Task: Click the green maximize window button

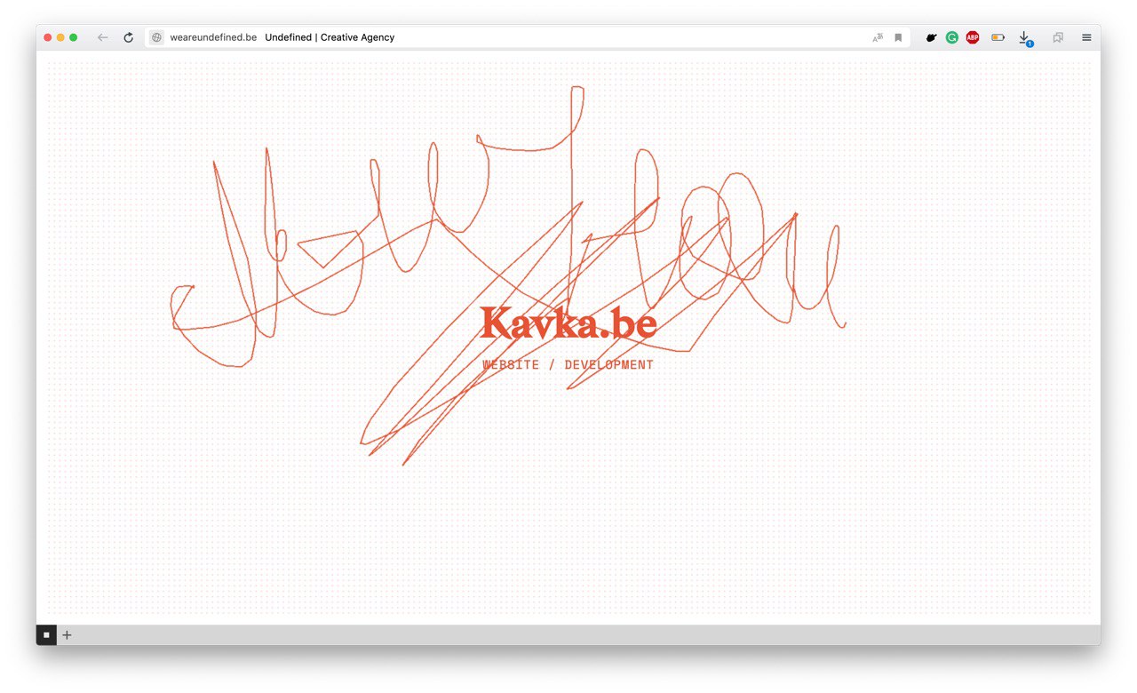Action: [x=73, y=37]
